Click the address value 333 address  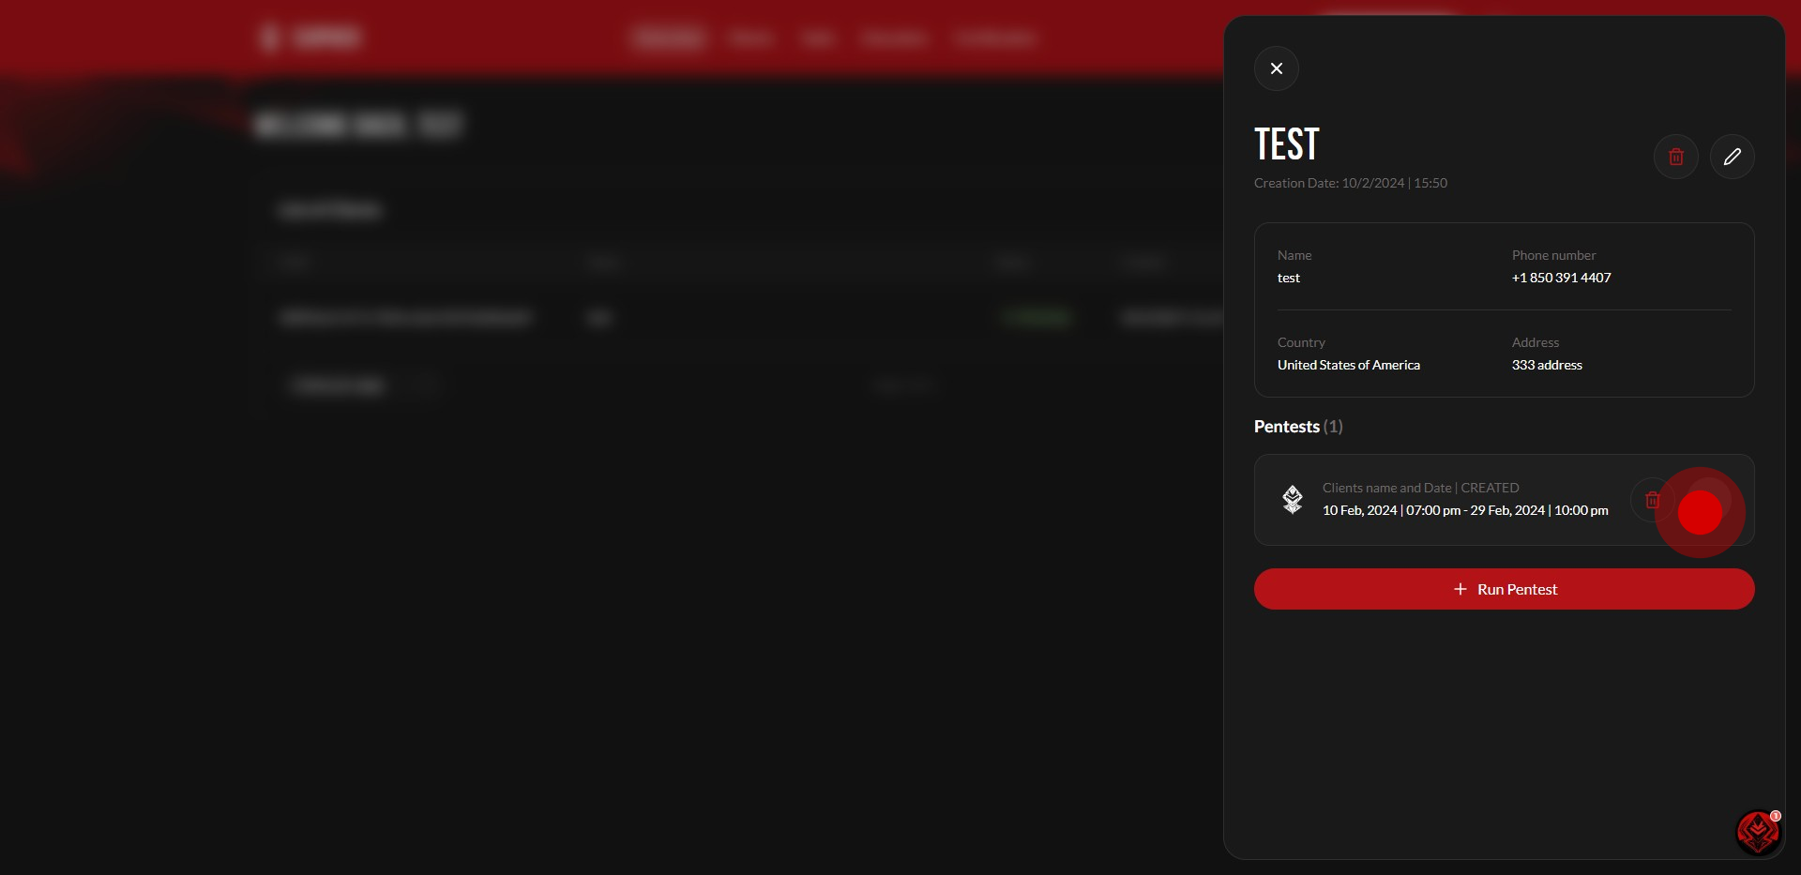pos(1546,365)
